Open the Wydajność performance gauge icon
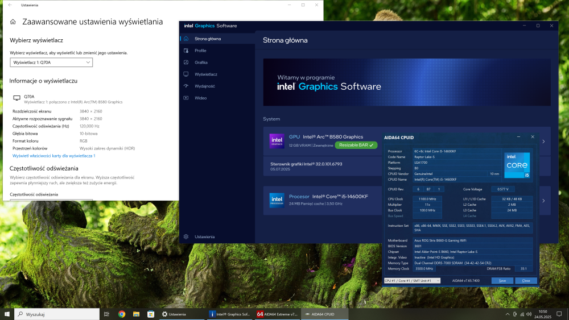This screenshot has width=569, height=320. [x=186, y=86]
